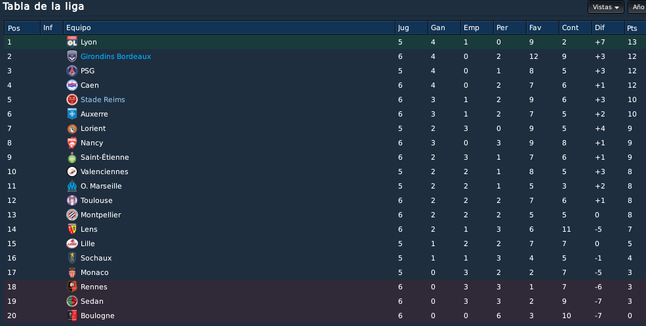This screenshot has width=646, height=326.
Task: Click the Montpellier club logo
Action: coord(72,215)
